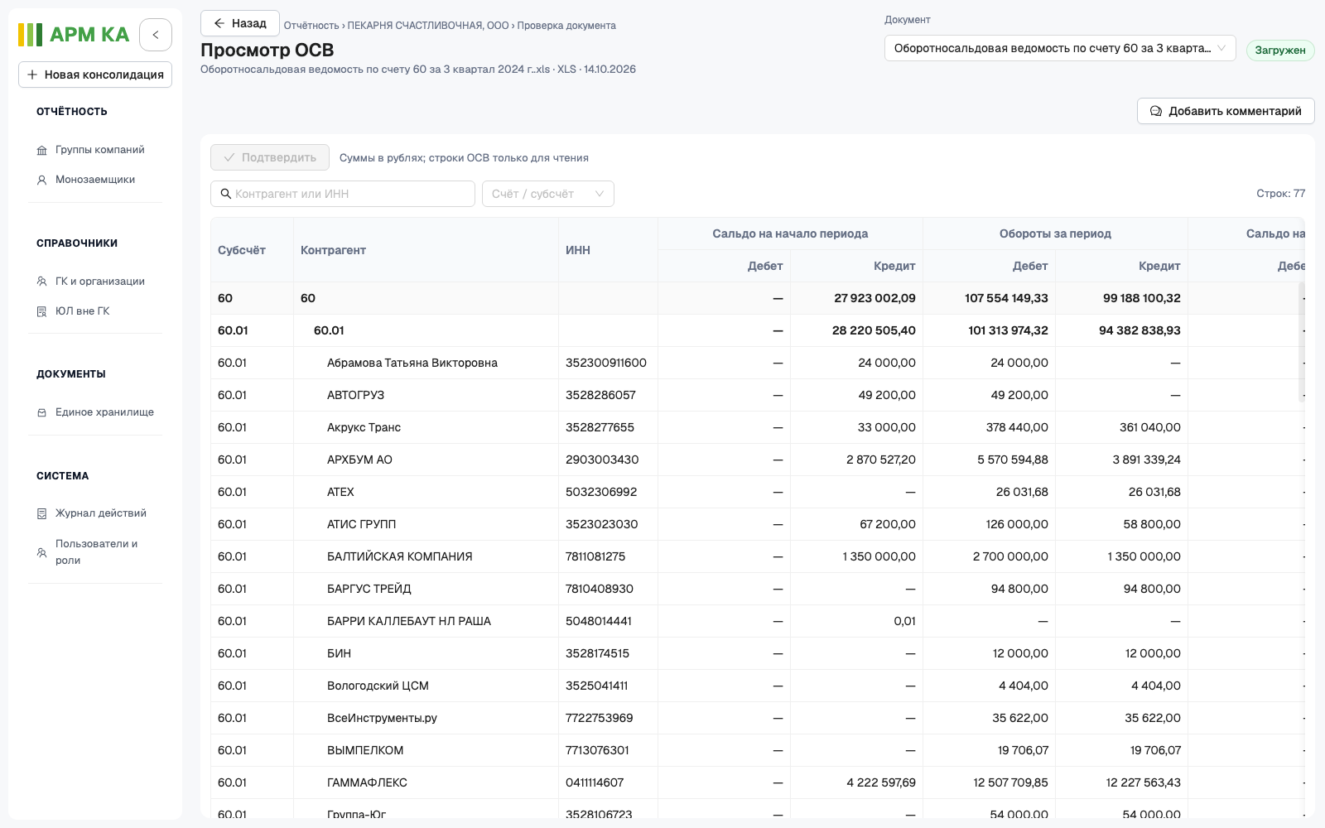Open the Документ selection dropdown
The height and width of the screenshot is (828, 1325).
tap(1060, 48)
